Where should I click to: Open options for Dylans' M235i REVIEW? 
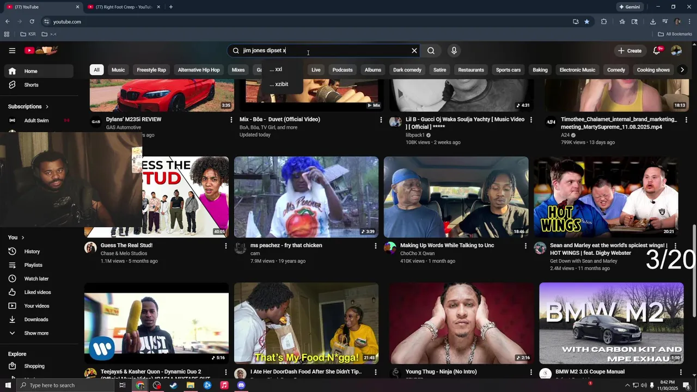[x=231, y=120]
